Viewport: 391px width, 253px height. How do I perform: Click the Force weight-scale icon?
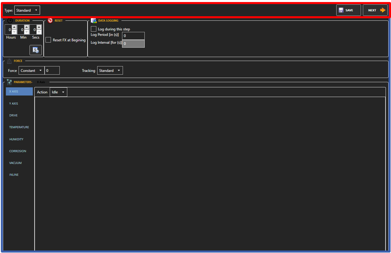9,61
